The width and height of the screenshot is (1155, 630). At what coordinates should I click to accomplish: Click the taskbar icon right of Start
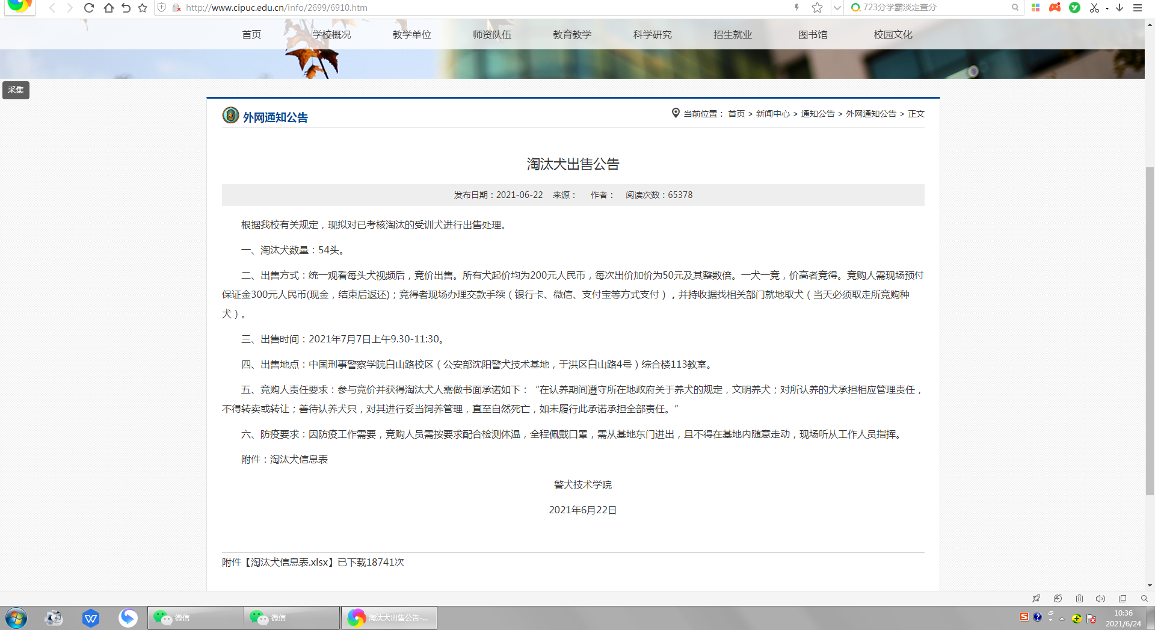[x=54, y=618]
